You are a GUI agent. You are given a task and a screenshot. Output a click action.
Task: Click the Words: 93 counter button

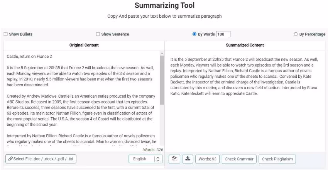pyautogui.click(x=207, y=159)
